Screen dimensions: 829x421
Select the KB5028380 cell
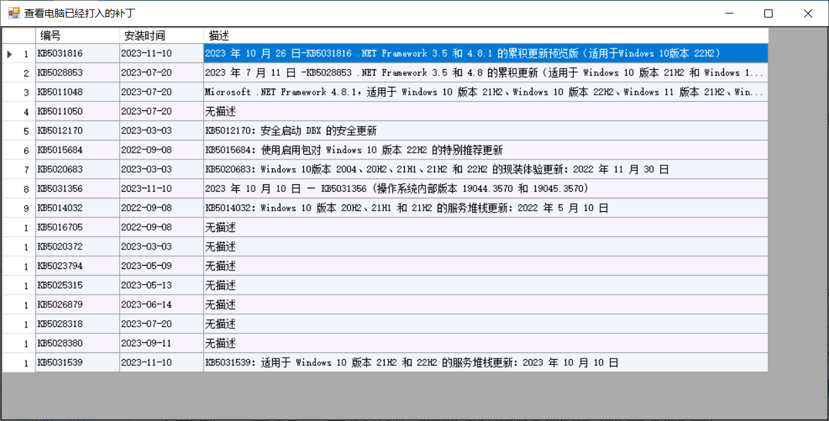tap(77, 343)
